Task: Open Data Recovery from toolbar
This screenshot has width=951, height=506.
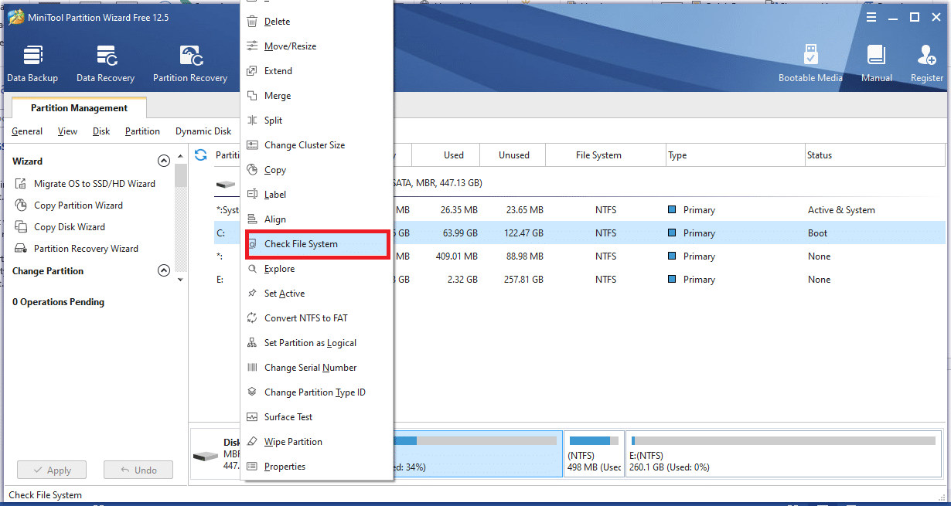Action: [x=106, y=57]
